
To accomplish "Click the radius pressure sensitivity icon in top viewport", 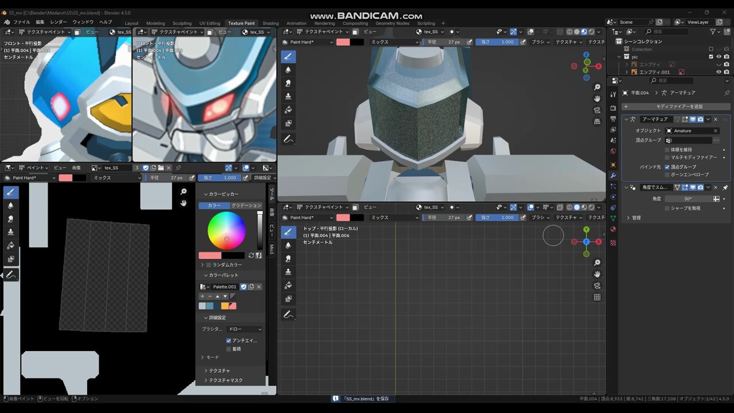I will [x=470, y=42].
